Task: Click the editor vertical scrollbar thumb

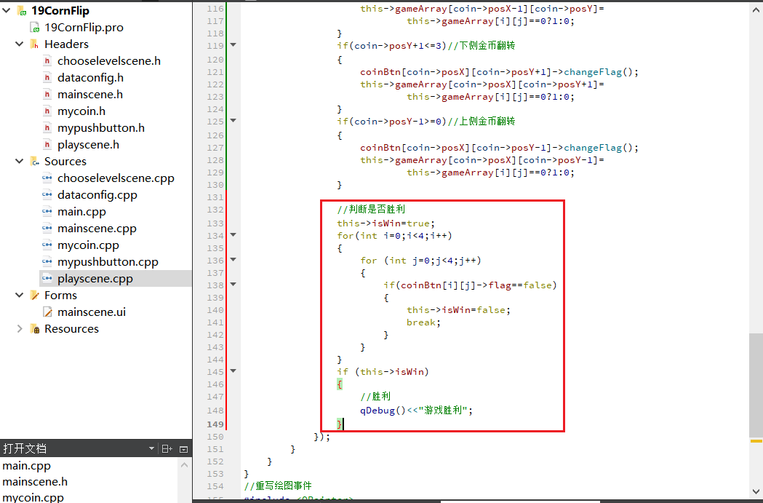Action: point(756,384)
